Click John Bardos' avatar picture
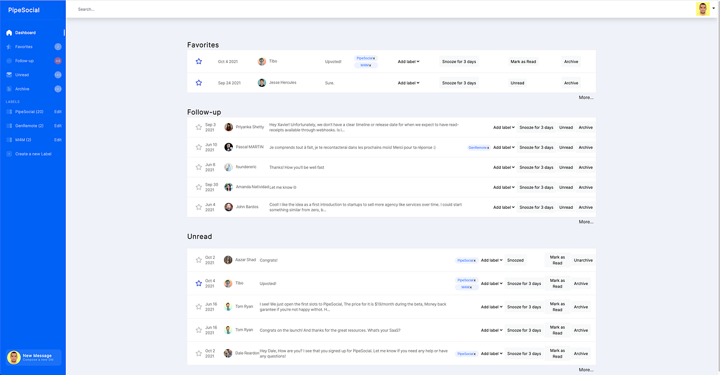Screen dimensions: 720x375 point(229,207)
